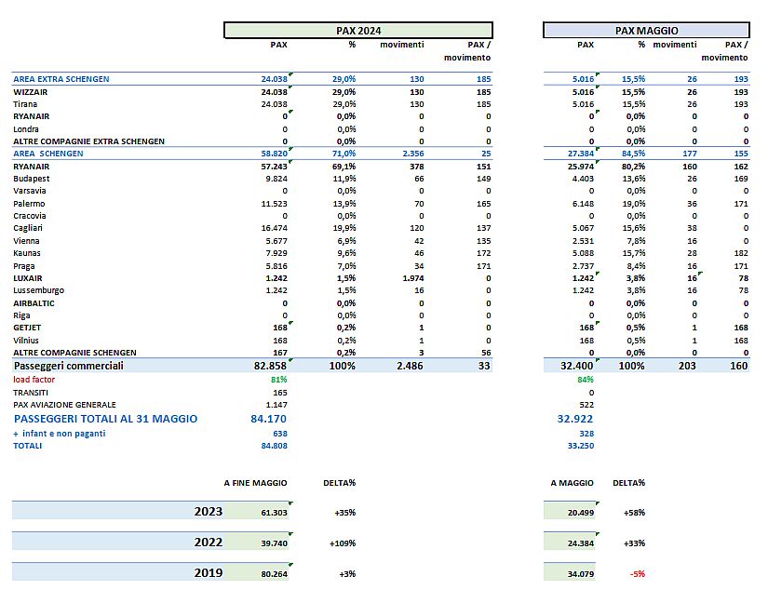Select the Vienna row label
The height and width of the screenshot is (603, 768).
(26, 241)
